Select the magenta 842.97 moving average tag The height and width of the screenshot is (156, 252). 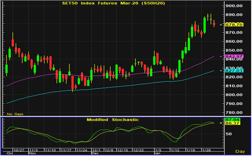[234, 56]
